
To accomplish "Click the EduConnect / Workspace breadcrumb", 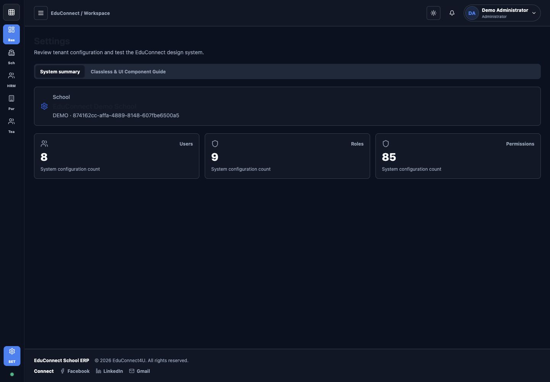I will [80, 13].
